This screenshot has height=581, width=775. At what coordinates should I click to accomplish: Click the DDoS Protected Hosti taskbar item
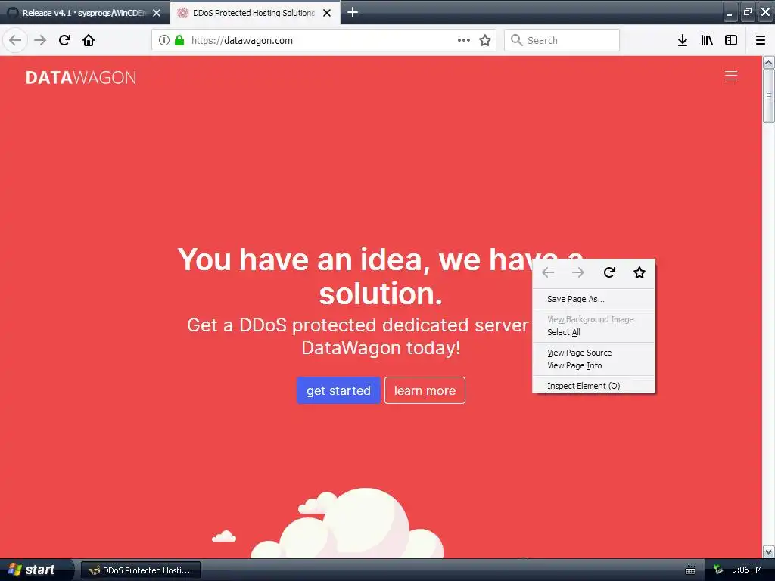[x=140, y=570]
